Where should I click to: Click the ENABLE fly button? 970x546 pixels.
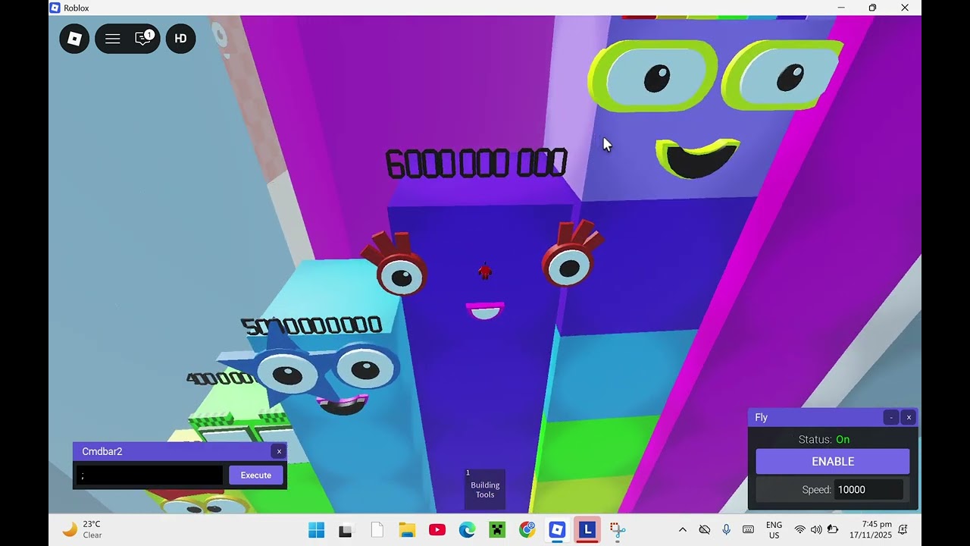[x=833, y=461]
